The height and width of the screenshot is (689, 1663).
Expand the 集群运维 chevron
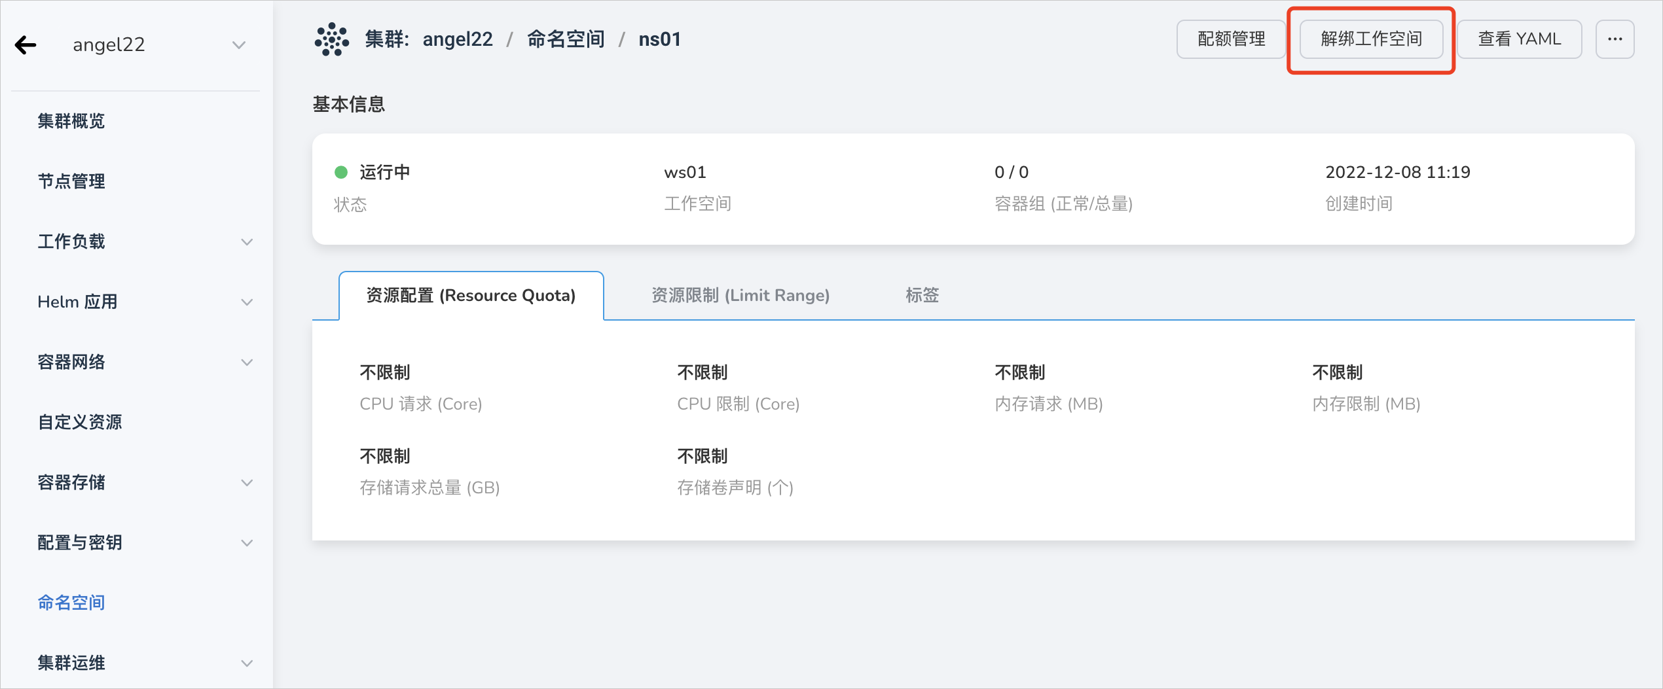(x=247, y=663)
